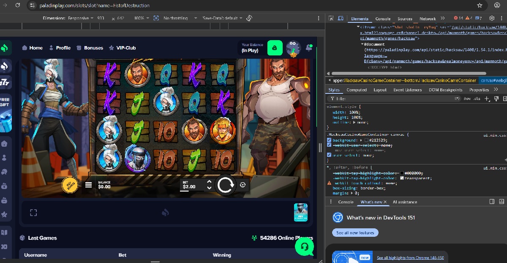Click the red error count 14
Image resolution: width=507 pixels, height=263 pixels.
point(458,18)
